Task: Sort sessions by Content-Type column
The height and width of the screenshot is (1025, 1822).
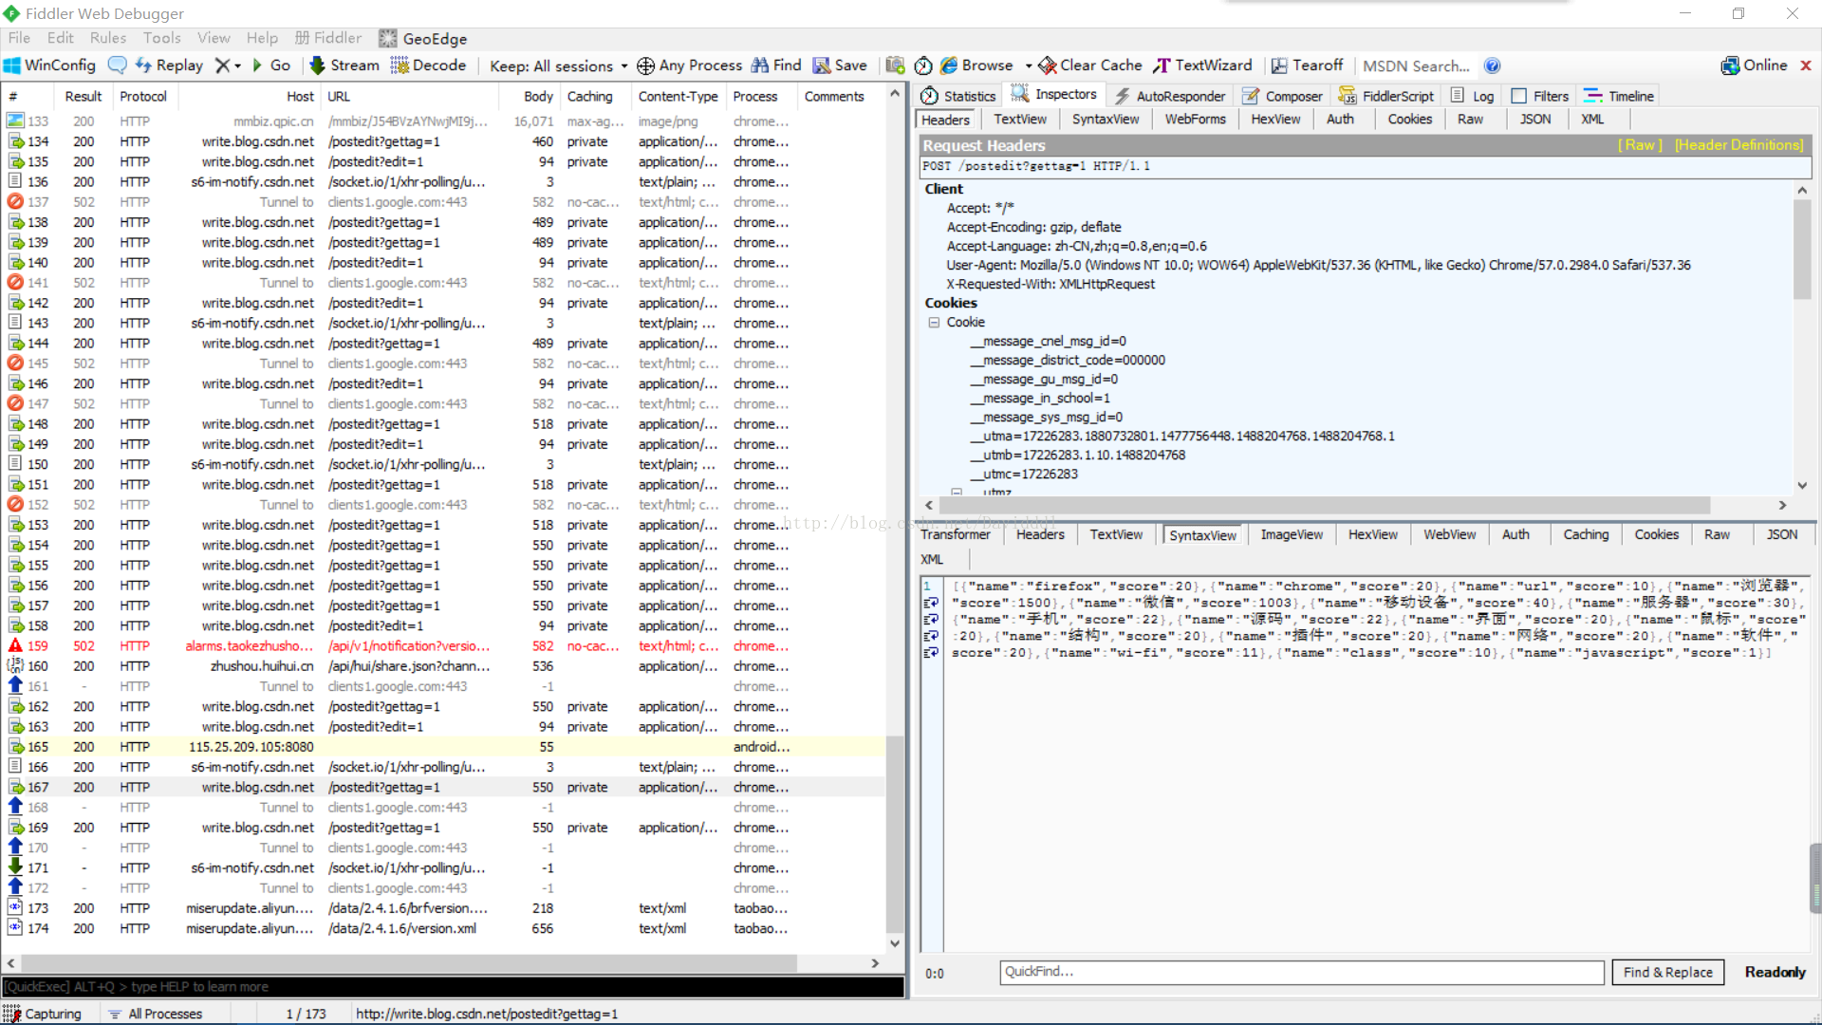Action: click(x=678, y=96)
